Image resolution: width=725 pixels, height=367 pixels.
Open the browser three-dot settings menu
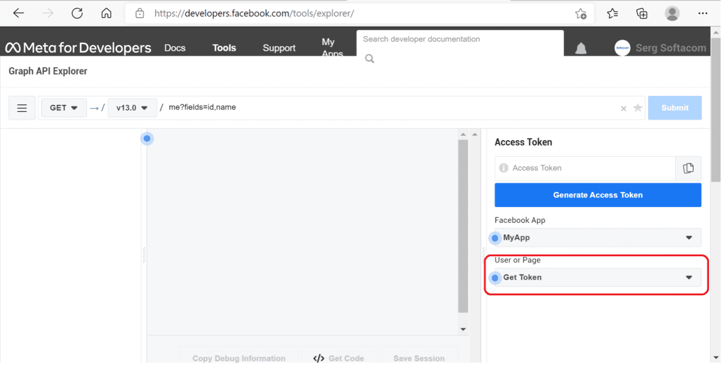click(x=703, y=13)
